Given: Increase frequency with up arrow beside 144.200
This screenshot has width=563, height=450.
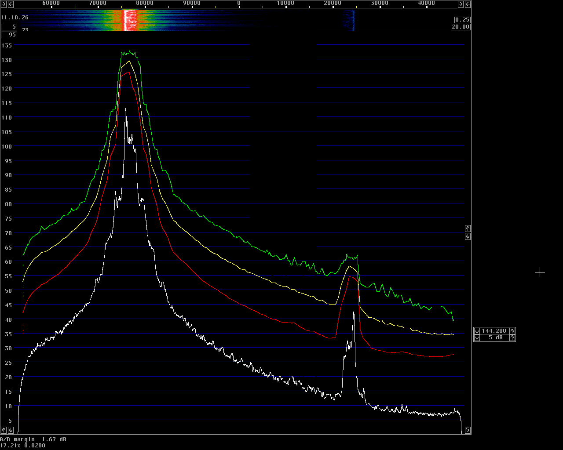Looking at the screenshot, I should point(512,331).
